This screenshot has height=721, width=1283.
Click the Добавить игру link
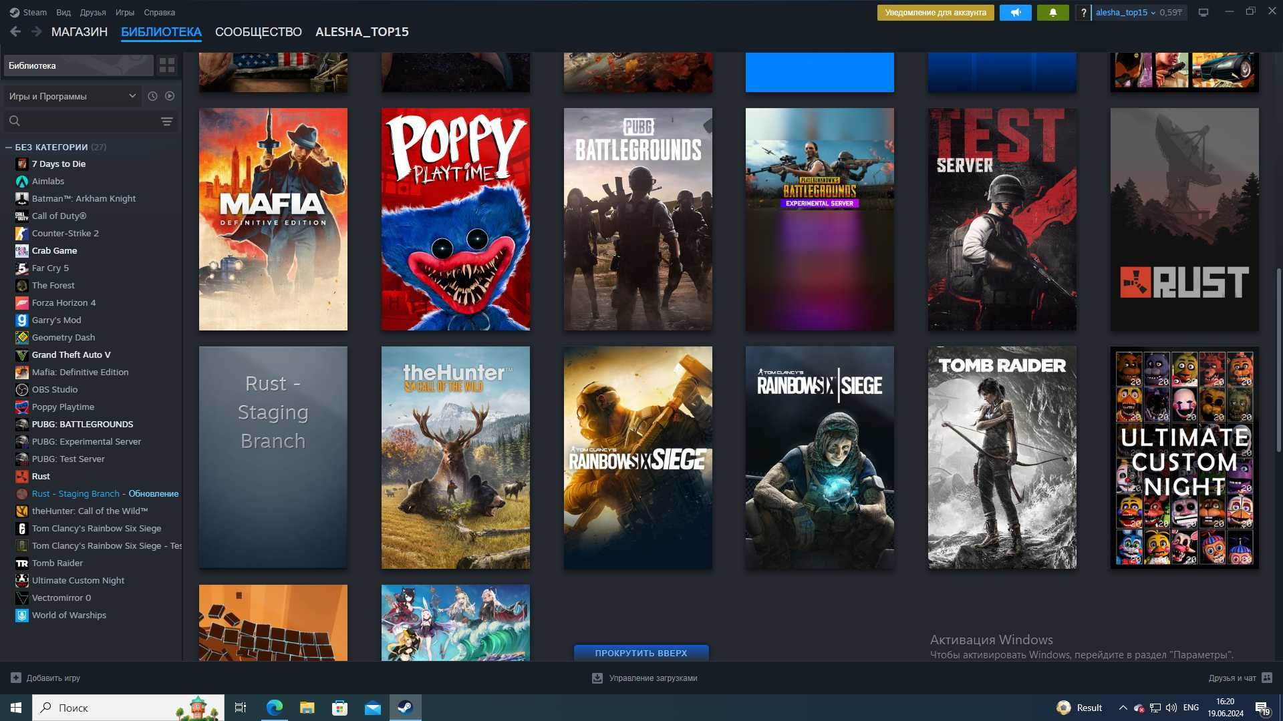point(53,678)
